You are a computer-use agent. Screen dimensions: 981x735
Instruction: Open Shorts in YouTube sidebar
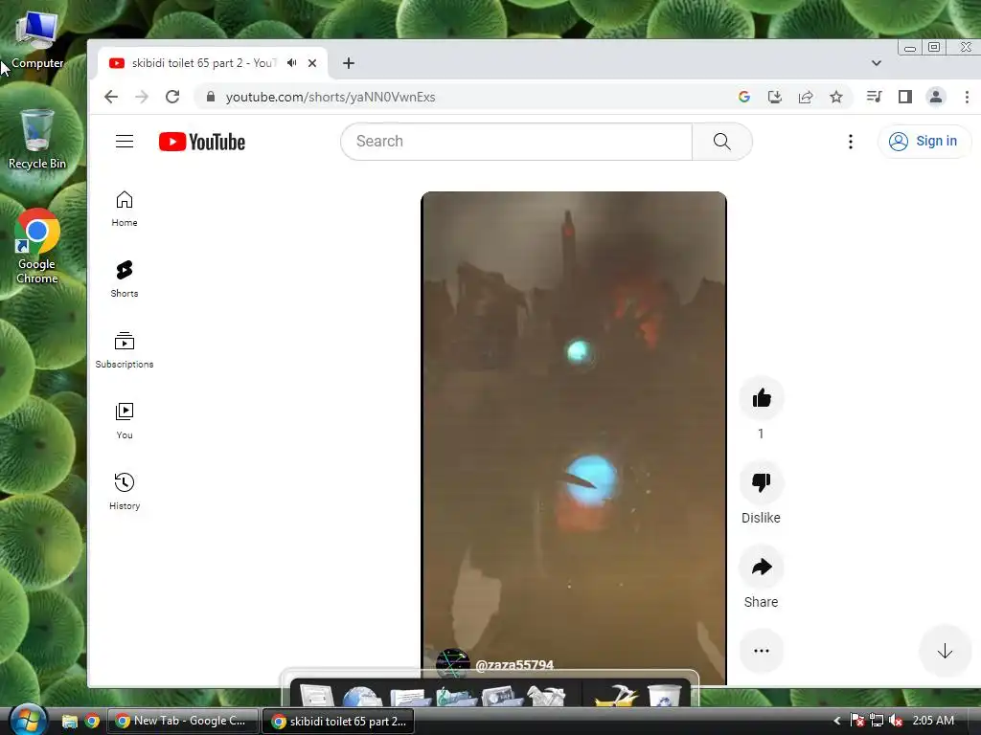(125, 279)
